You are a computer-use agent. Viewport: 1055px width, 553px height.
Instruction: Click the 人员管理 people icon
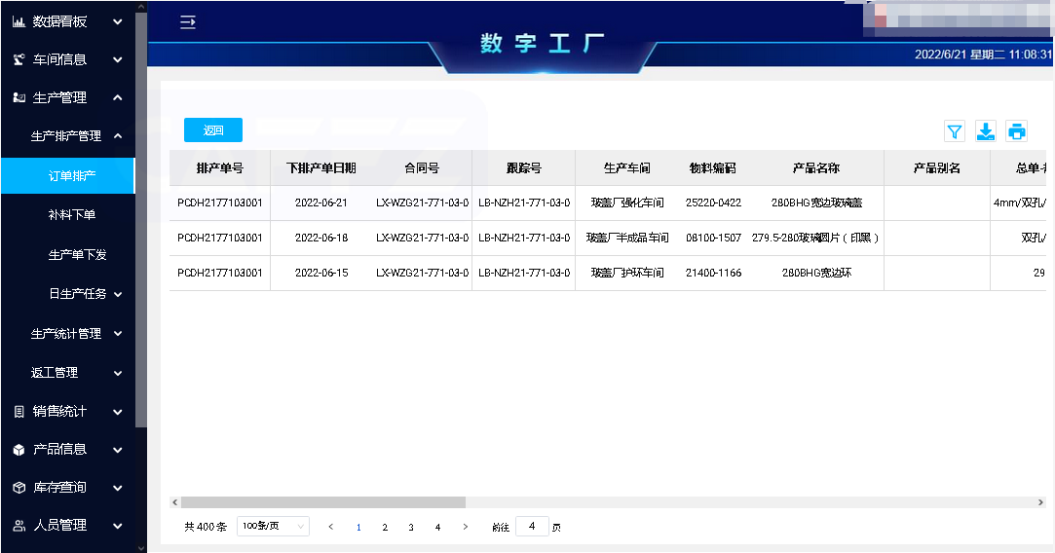[x=19, y=526]
